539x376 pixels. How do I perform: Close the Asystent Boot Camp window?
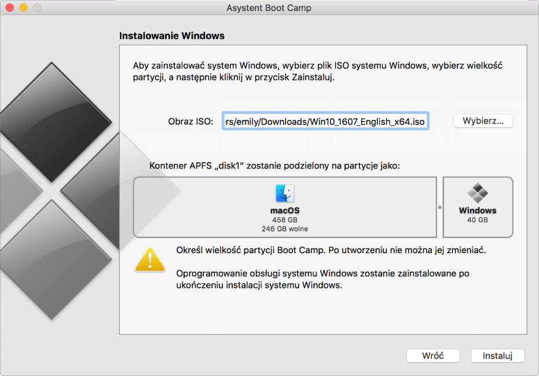click(10, 8)
